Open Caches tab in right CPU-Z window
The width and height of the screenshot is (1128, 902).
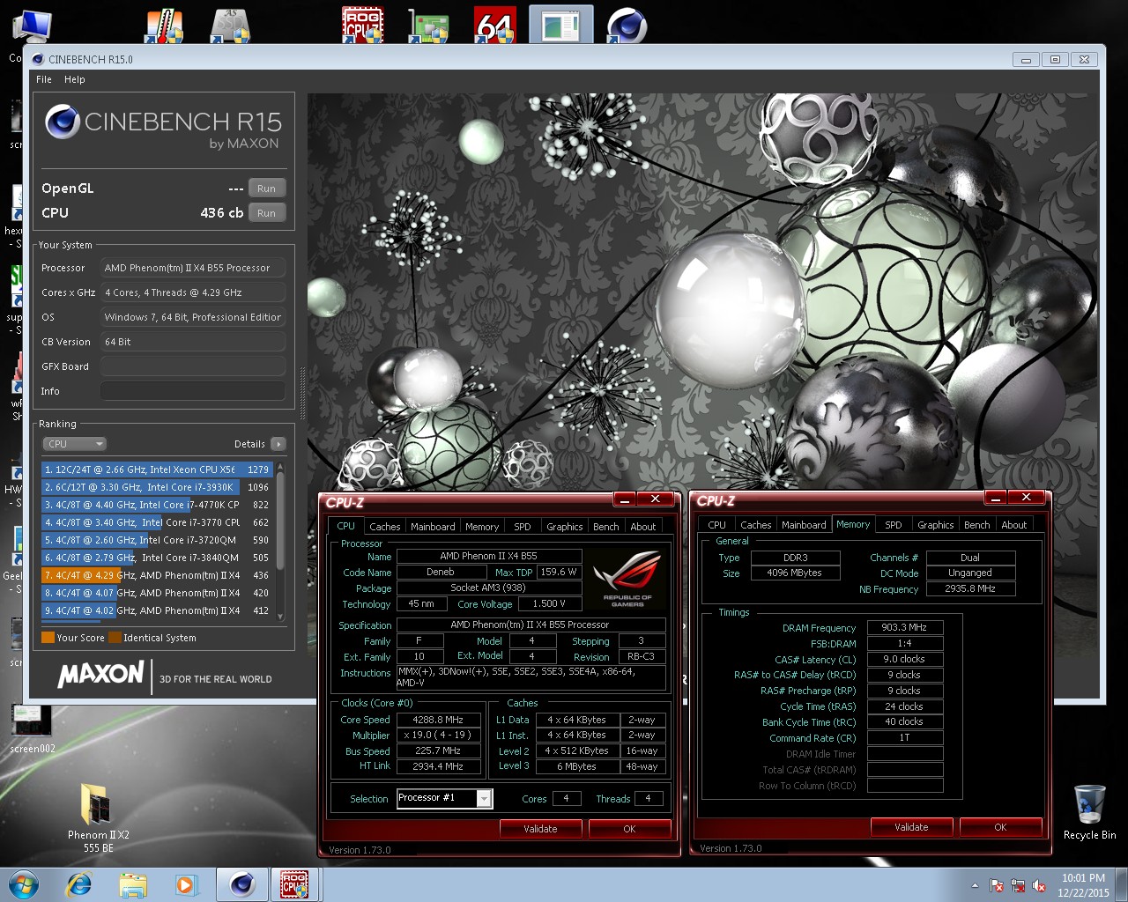pyautogui.click(x=755, y=525)
